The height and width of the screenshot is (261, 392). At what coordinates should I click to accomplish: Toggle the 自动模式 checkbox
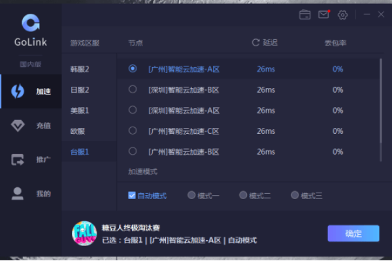[x=132, y=195]
